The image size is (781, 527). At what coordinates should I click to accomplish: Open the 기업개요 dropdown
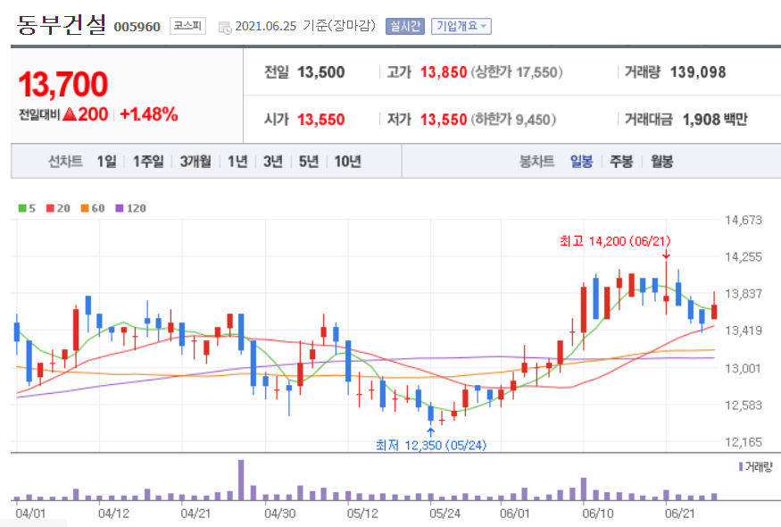[x=461, y=26]
